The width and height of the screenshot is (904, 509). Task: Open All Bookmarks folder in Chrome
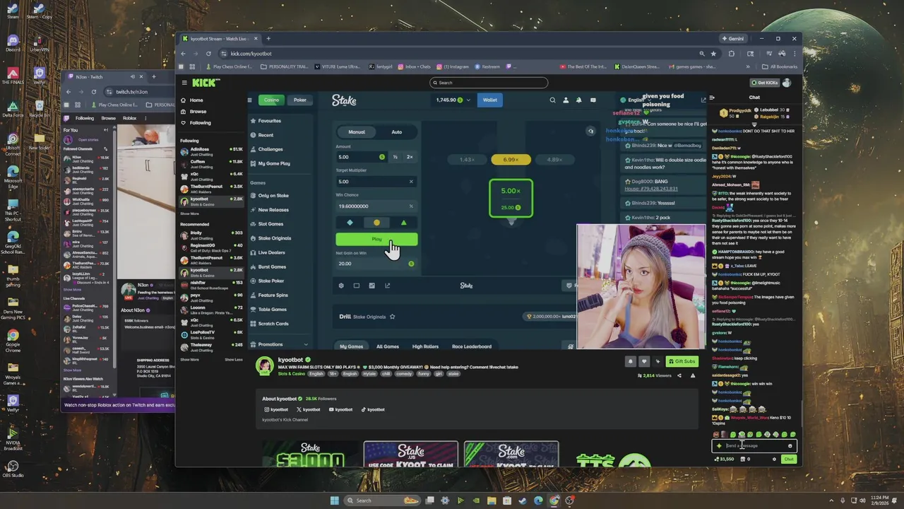point(780,66)
